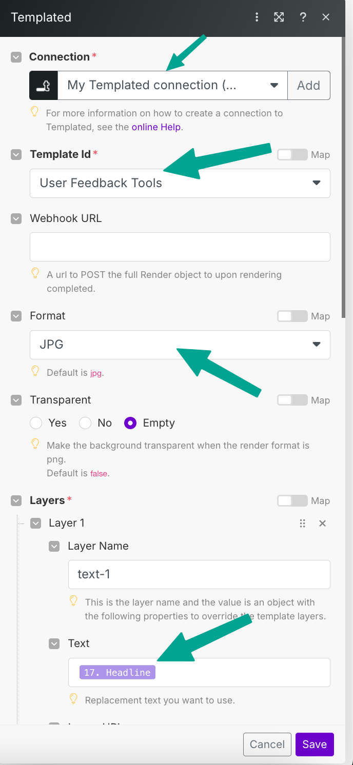
Task: Click lightbulb hint icon under Webhook URL
Action: (35, 273)
